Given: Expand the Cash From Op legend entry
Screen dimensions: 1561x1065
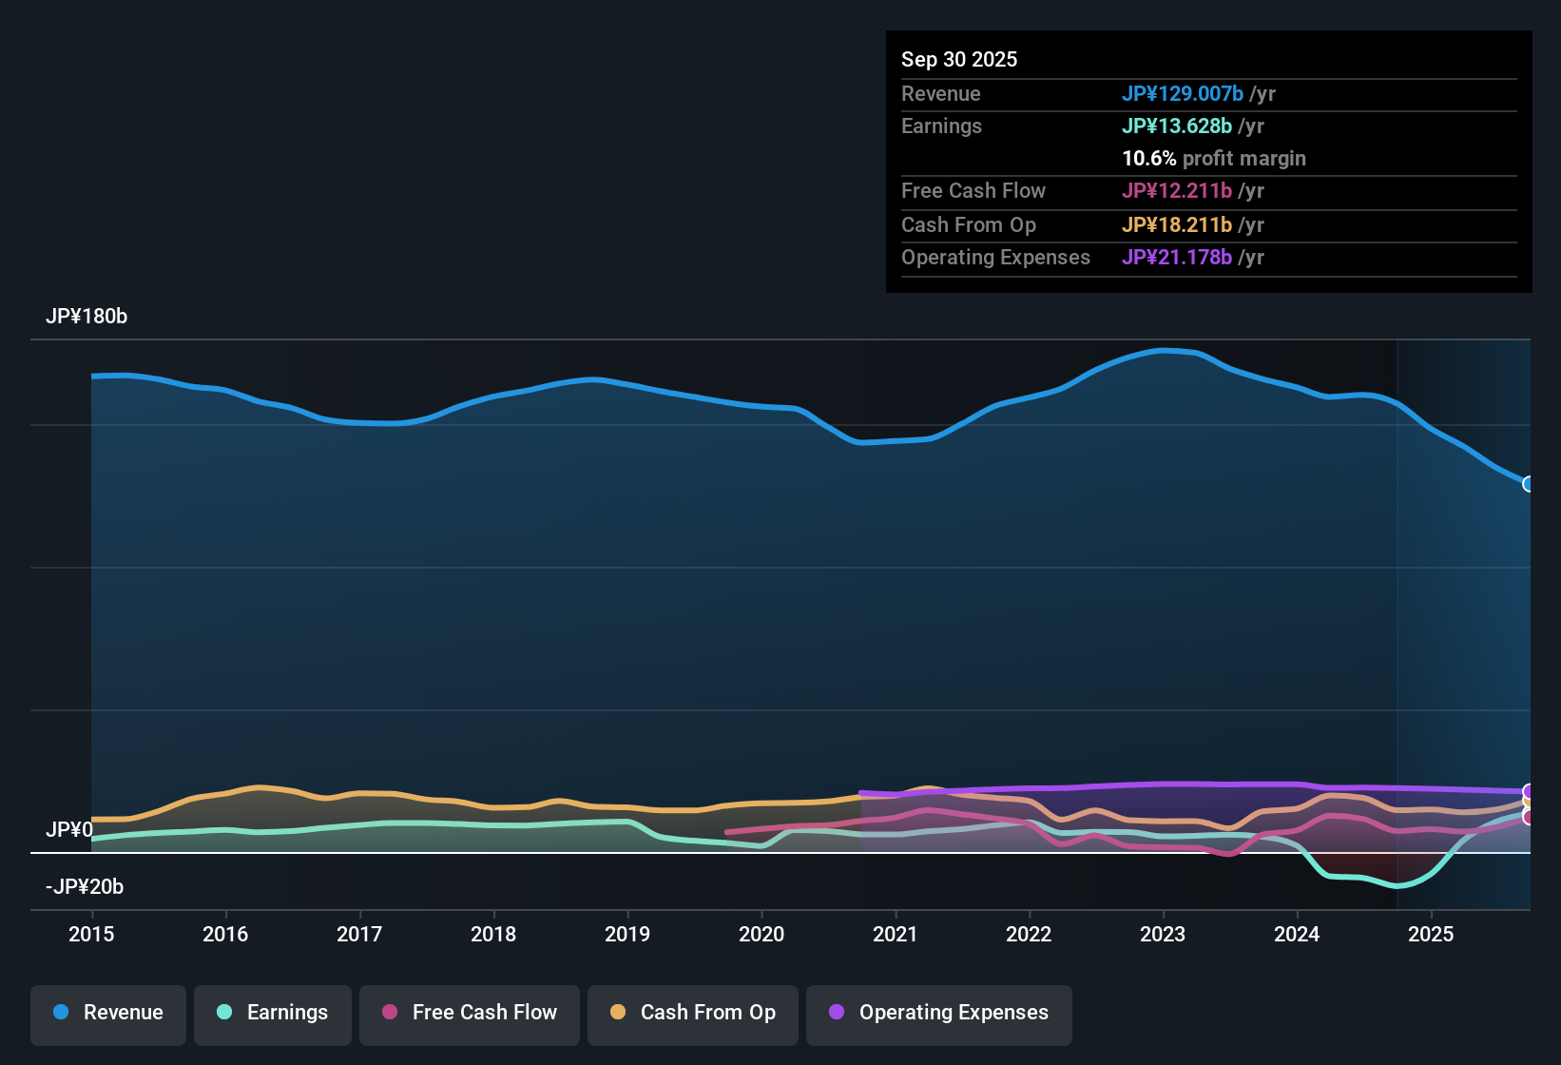Looking at the screenshot, I should 692,1013.
